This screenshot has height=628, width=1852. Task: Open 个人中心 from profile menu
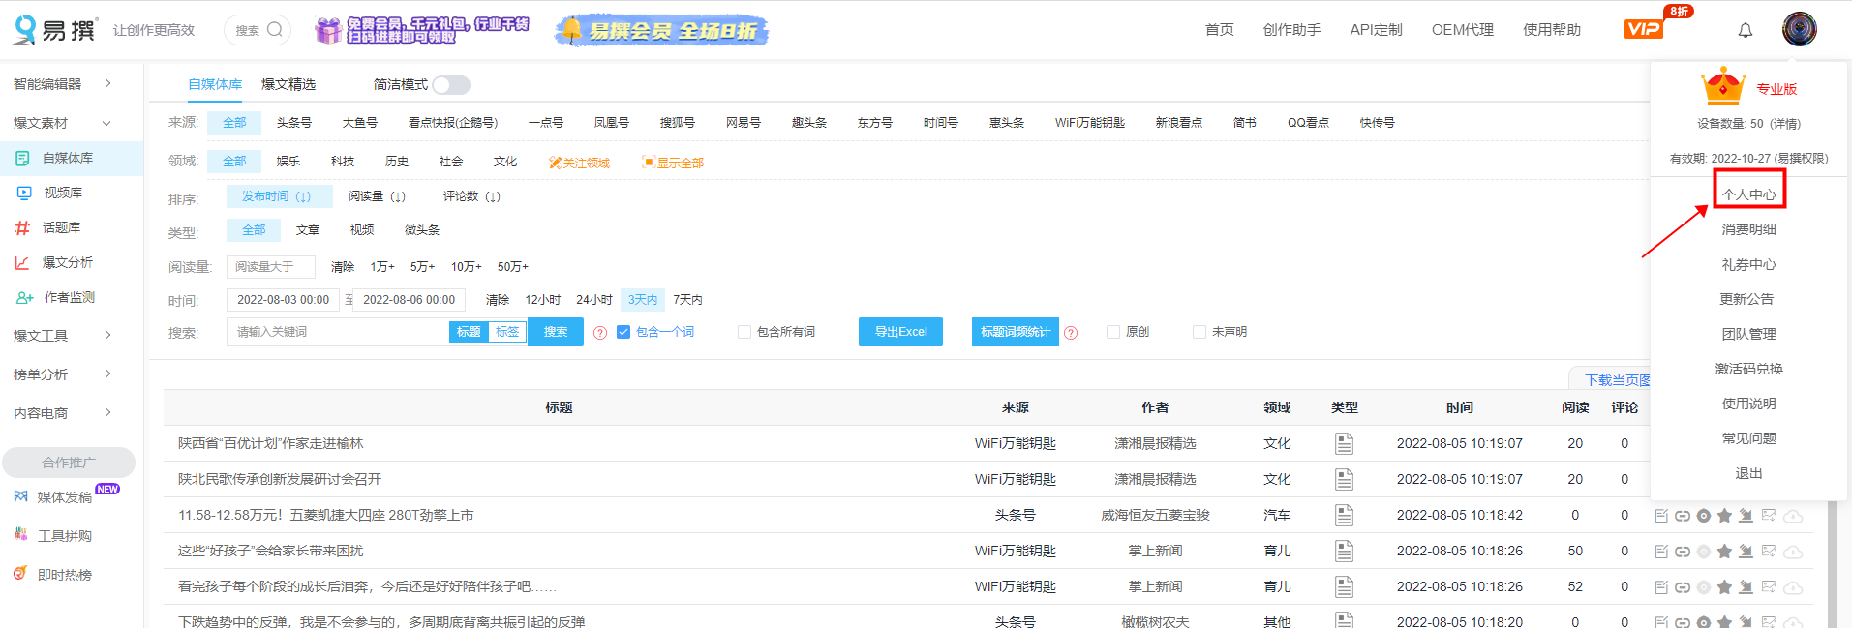(1748, 194)
